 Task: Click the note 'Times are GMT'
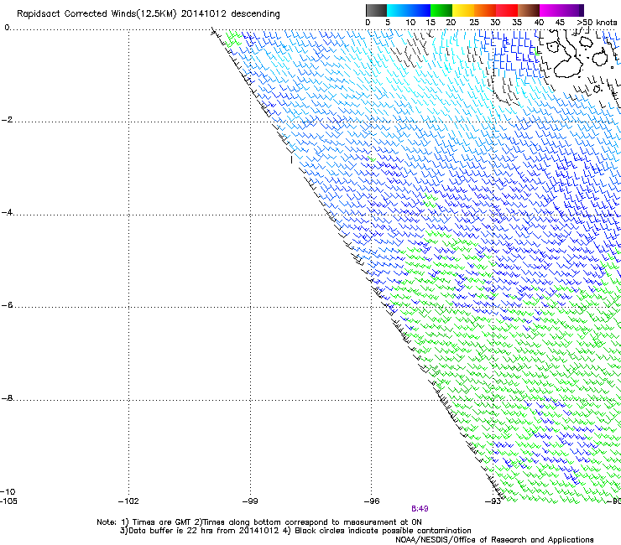[160, 522]
